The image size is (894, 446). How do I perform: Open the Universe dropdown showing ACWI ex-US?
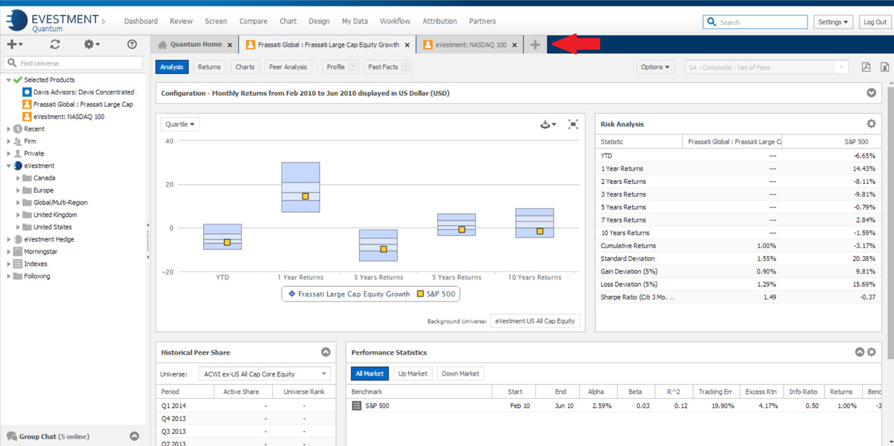click(264, 374)
